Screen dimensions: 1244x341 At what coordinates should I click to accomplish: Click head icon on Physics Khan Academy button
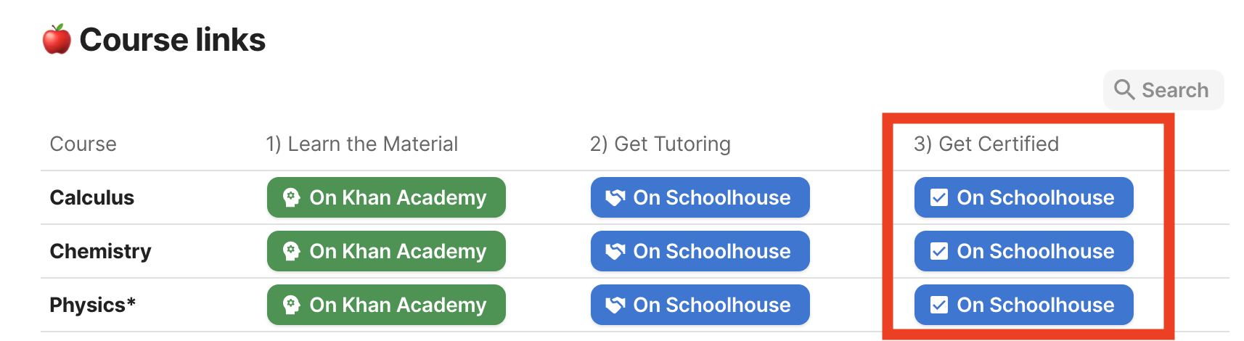click(291, 305)
